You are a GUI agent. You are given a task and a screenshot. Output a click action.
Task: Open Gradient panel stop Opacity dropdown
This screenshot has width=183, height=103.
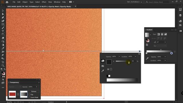(165, 57)
